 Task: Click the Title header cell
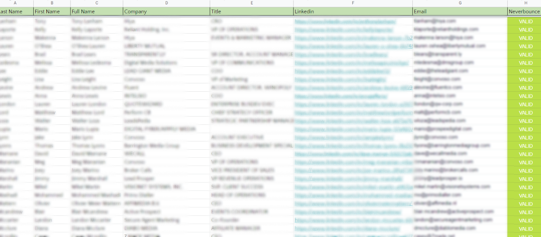pos(251,11)
